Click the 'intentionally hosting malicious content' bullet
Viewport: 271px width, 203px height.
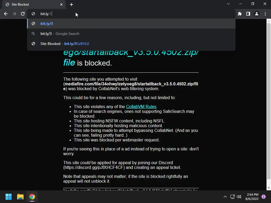118,126
